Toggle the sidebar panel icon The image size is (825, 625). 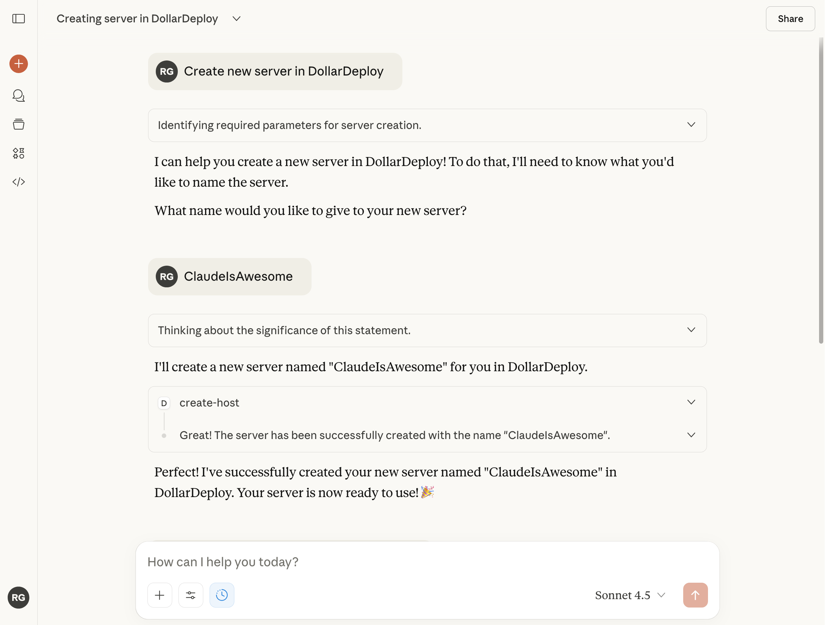[x=19, y=19]
